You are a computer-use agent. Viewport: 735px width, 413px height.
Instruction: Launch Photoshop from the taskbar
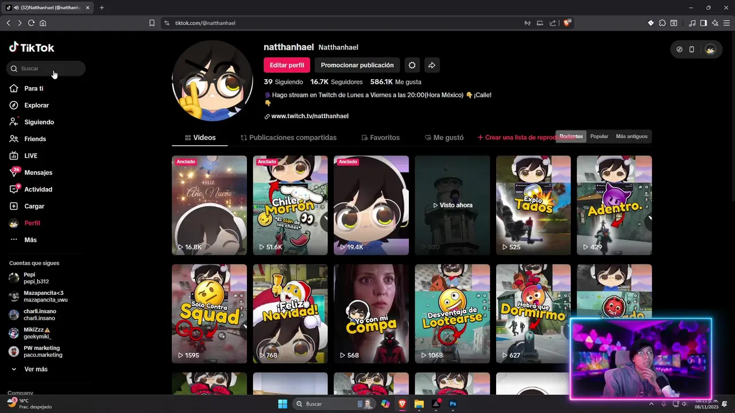click(x=452, y=404)
